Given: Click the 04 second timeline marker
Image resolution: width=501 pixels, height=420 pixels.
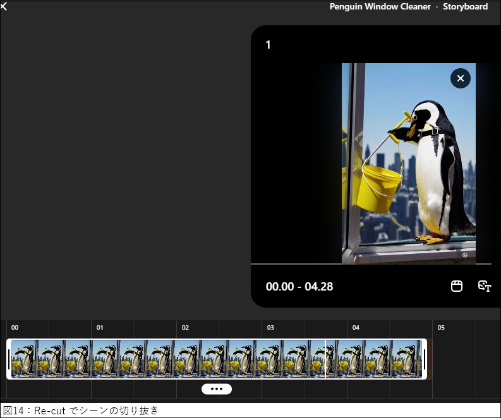Looking at the screenshot, I should 356,328.
